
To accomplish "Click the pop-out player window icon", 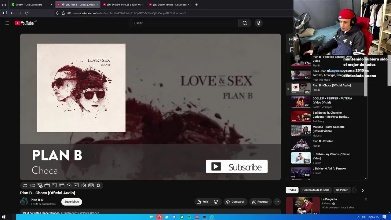I will tap(62, 185).
